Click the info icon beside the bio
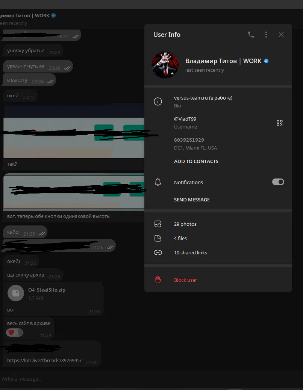 click(158, 101)
